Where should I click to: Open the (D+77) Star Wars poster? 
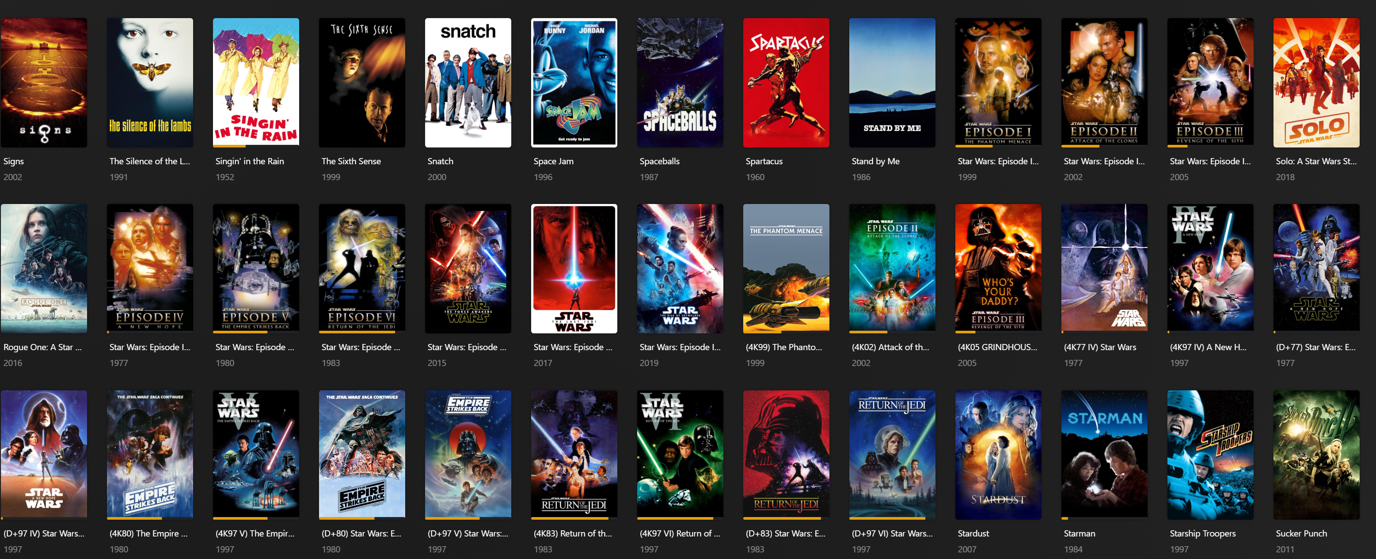[x=1317, y=268]
